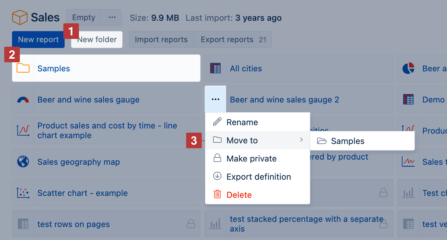This screenshot has width=447, height=240.
Task: Click the bar chart icon on the Test chart tile
Action: tap(408, 193)
